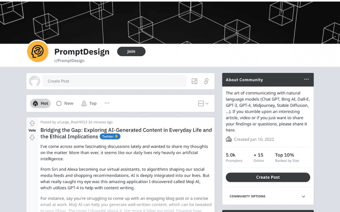Sort posts by Hot
The image size is (340, 212).
[40, 103]
